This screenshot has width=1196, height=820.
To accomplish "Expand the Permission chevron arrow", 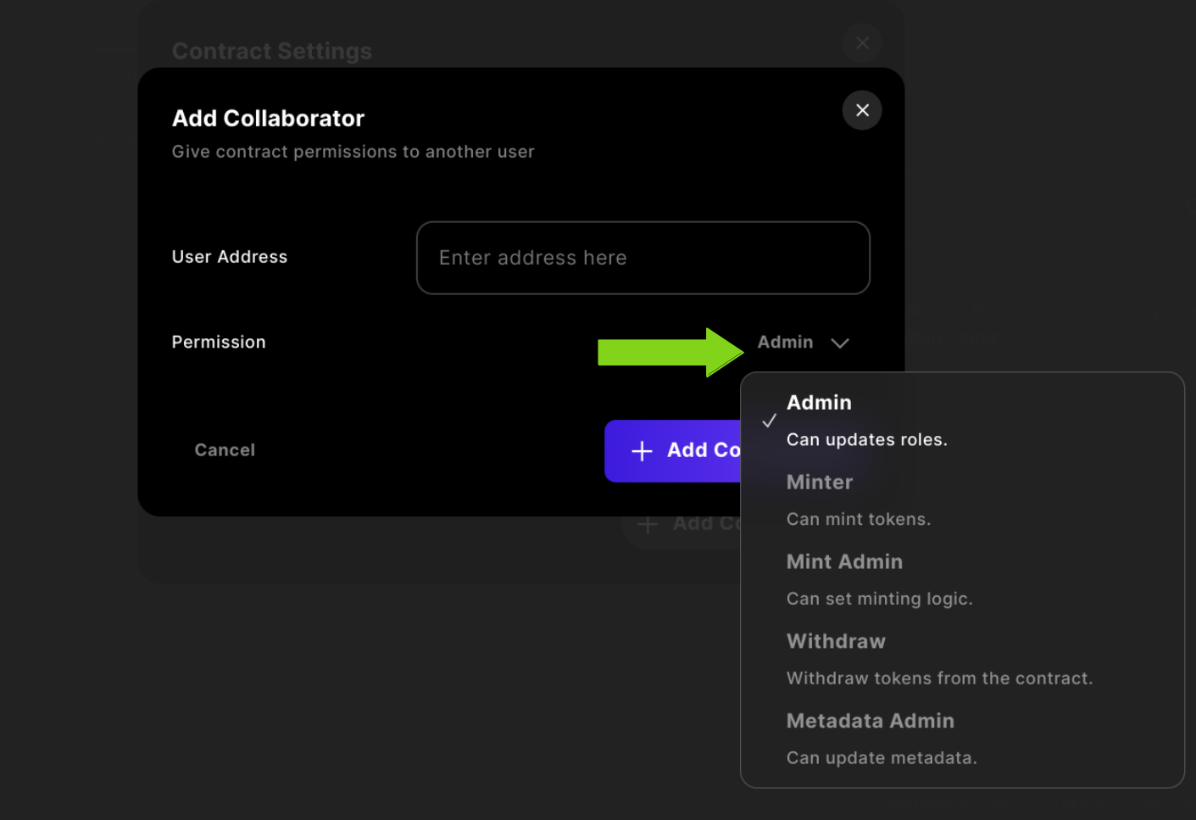I will tap(840, 343).
